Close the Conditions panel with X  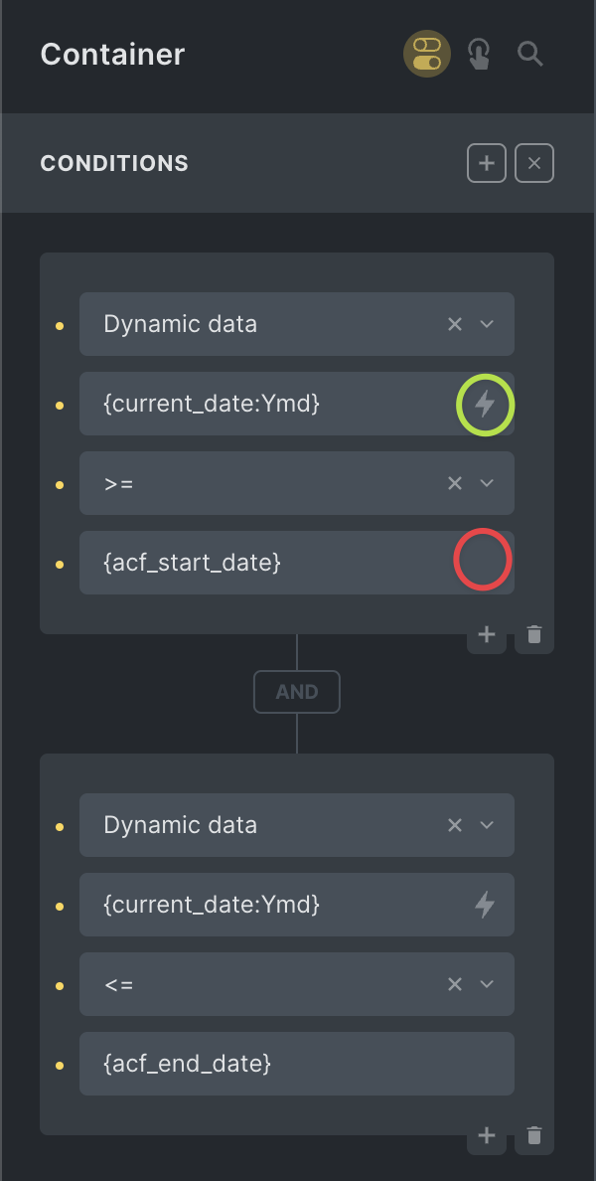pyautogui.click(x=534, y=163)
